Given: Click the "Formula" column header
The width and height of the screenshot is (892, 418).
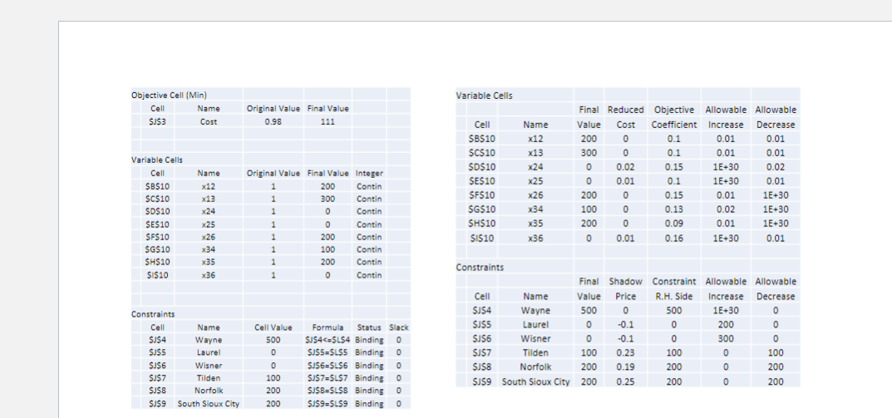Looking at the screenshot, I should (328, 327).
